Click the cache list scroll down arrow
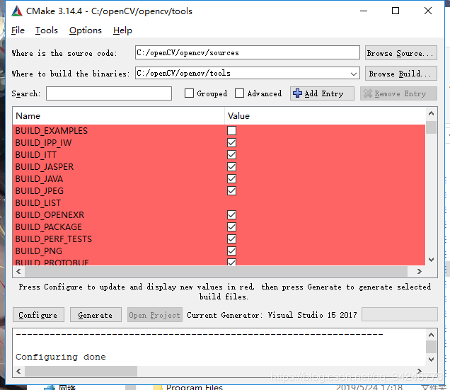Image resolution: width=450 pixels, height=390 pixels. coord(431,260)
